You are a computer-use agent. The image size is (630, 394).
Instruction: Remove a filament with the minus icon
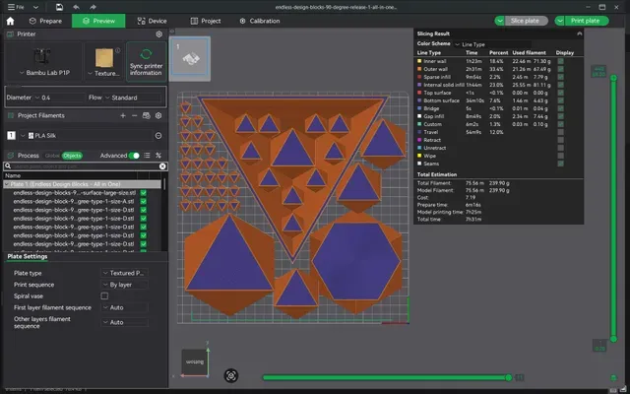134,116
